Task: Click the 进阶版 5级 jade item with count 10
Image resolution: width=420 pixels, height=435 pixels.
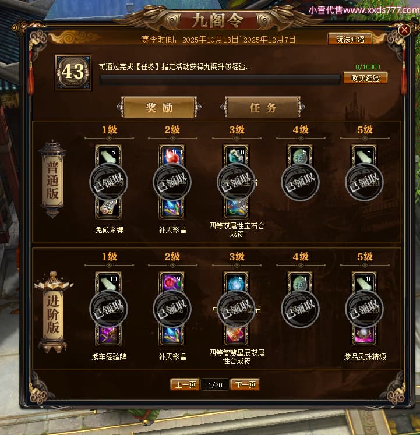Action: [364, 282]
